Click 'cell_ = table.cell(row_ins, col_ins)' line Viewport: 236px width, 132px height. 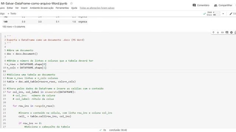45,116
